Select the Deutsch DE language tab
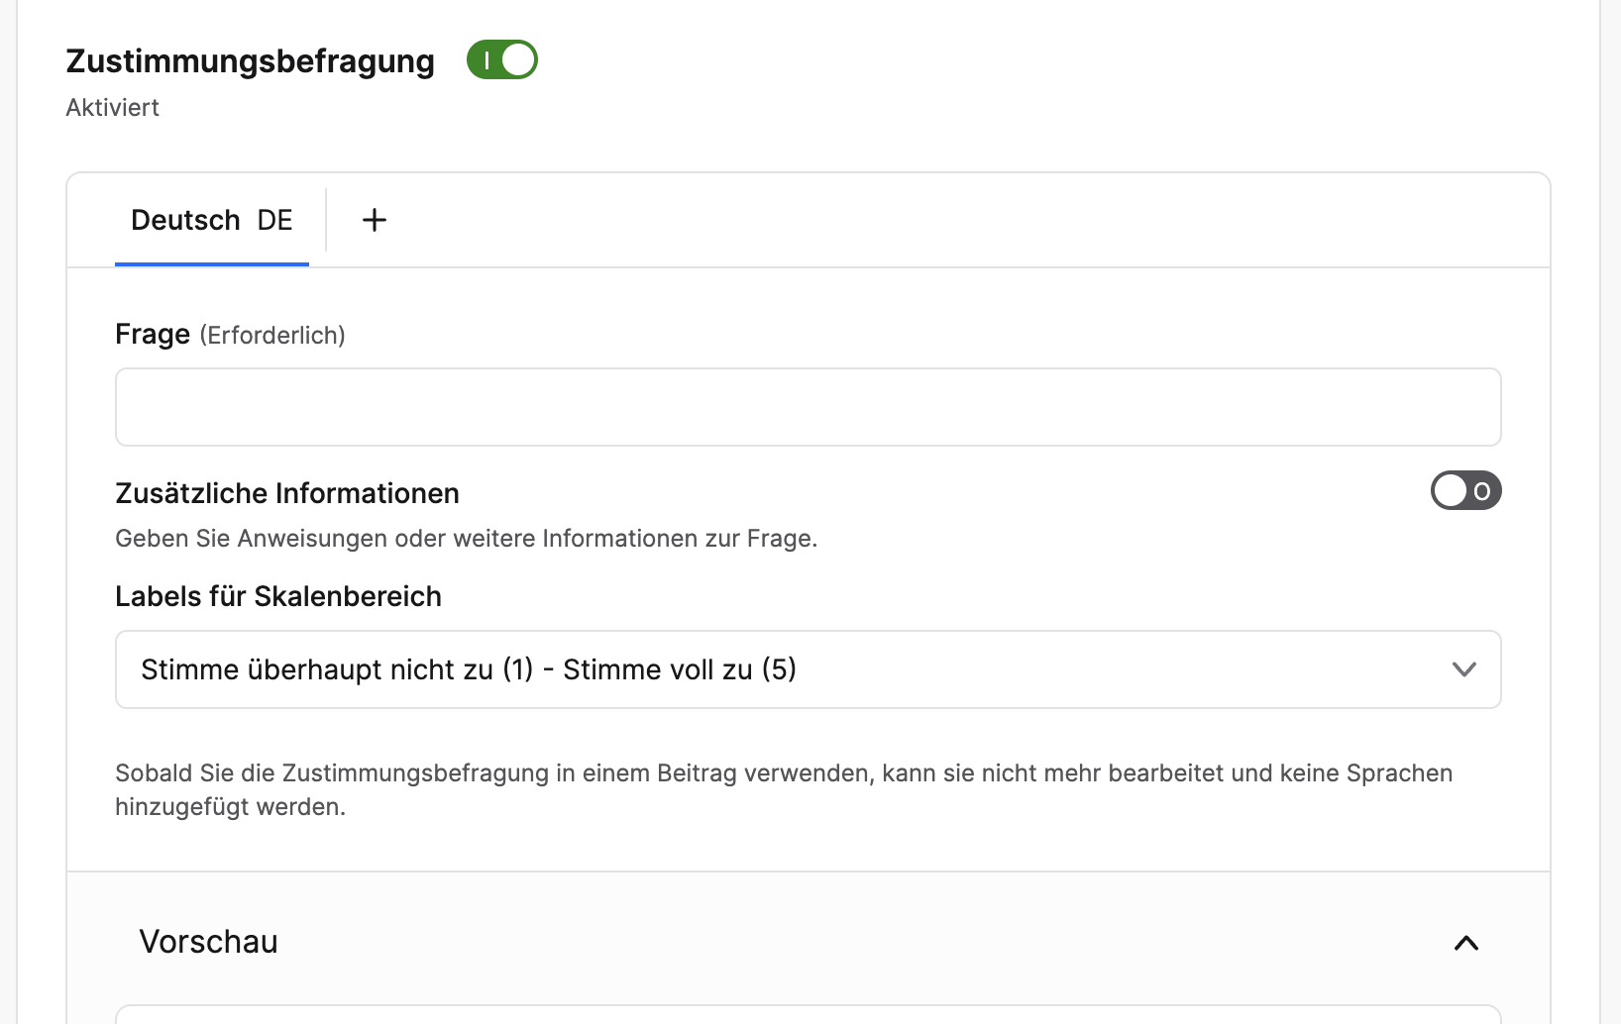Image resolution: width=1621 pixels, height=1024 pixels. click(212, 220)
